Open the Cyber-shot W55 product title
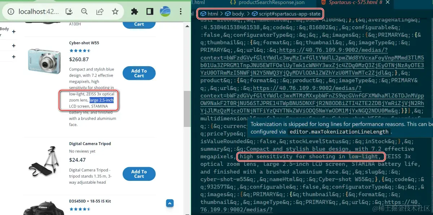This screenshot has width=433, height=215. (84, 43)
